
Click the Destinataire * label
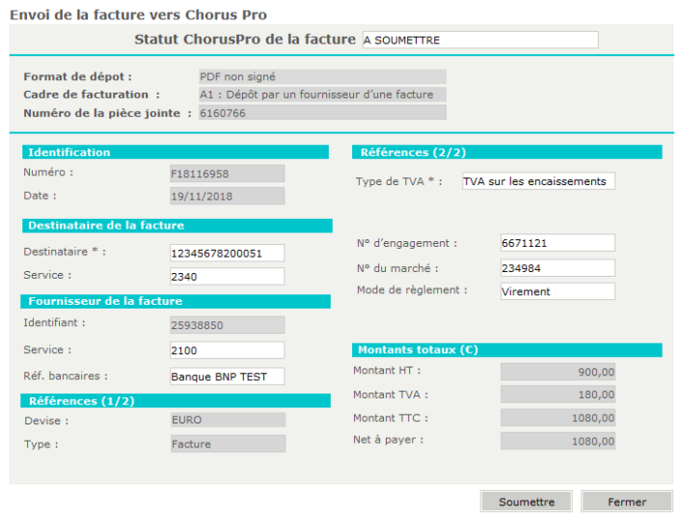coord(65,252)
